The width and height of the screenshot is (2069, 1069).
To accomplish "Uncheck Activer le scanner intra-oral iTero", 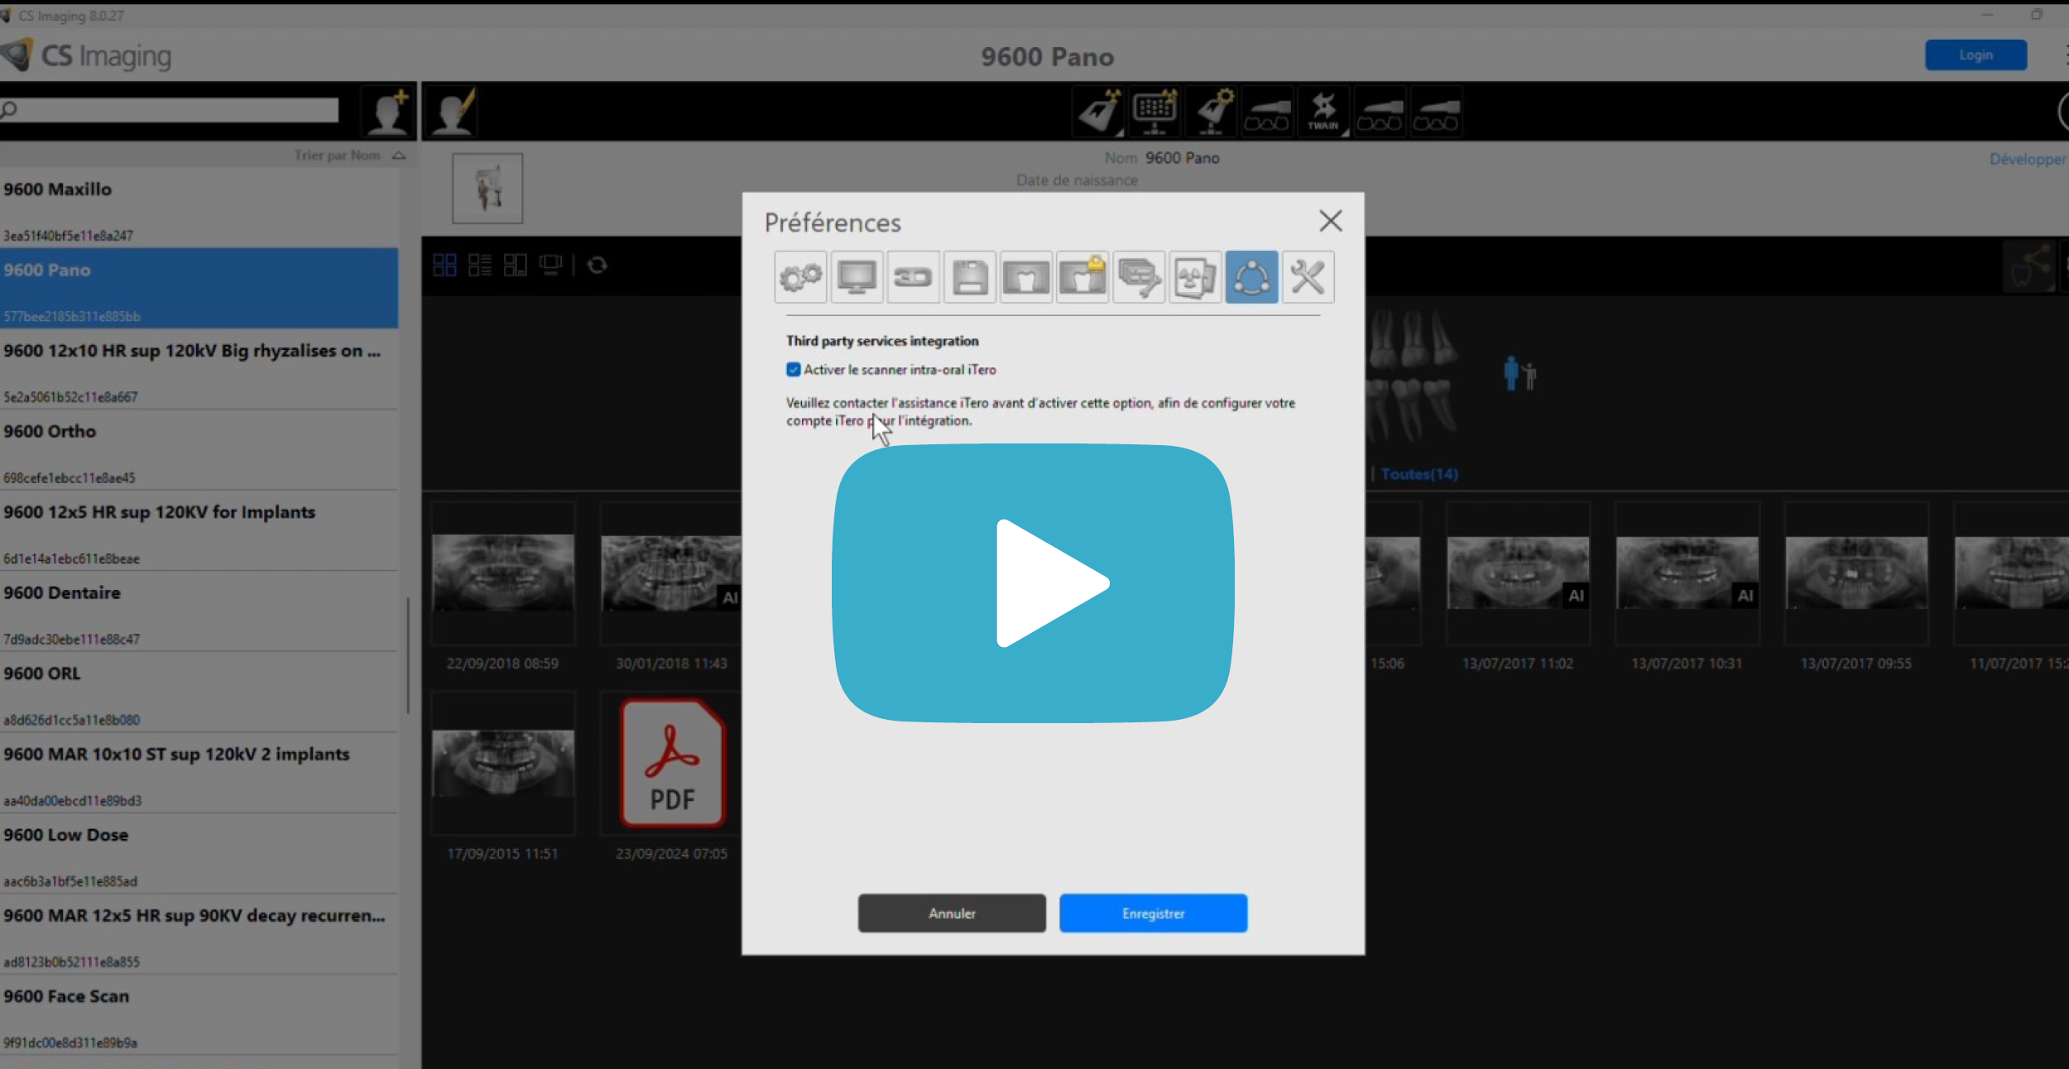I will pyautogui.click(x=793, y=370).
